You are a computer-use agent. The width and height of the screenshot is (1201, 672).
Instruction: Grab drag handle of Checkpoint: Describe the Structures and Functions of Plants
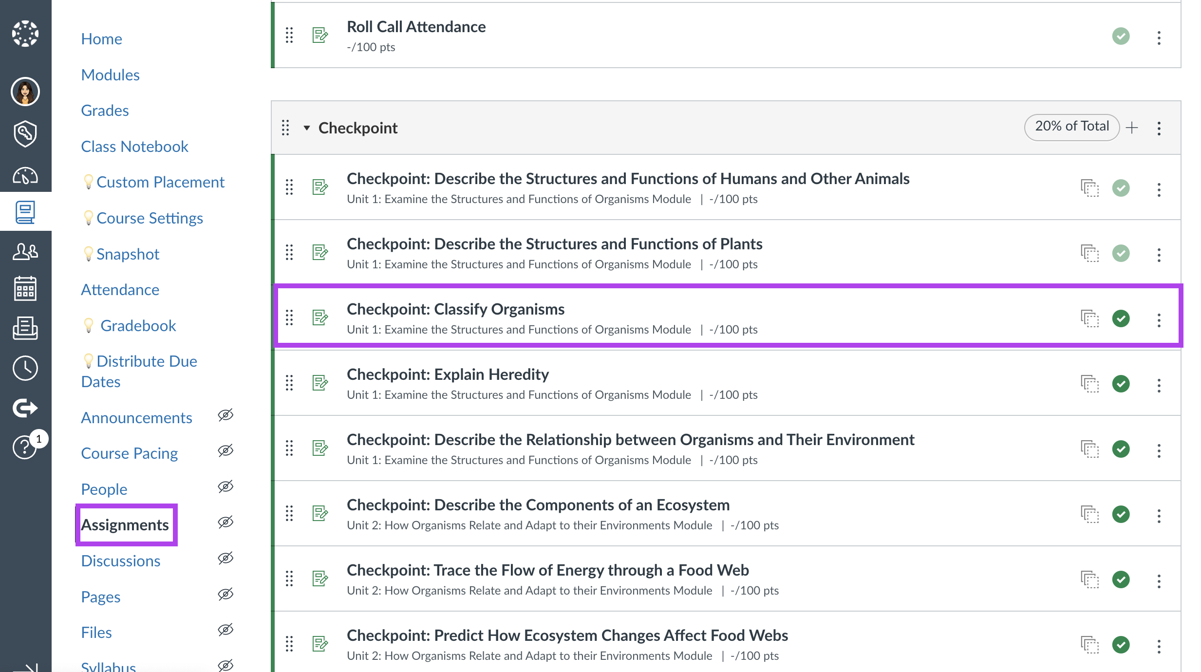[x=289, y=252]
